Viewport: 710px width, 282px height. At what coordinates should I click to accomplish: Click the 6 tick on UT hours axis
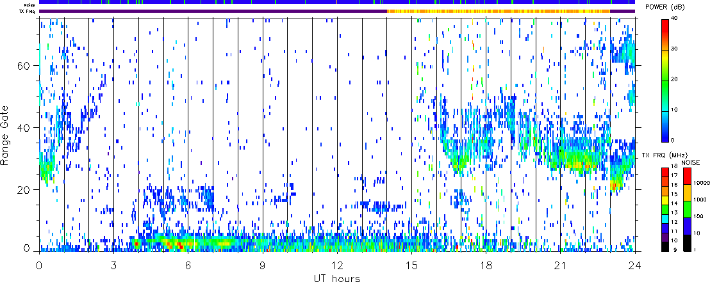tap(188, 265)
